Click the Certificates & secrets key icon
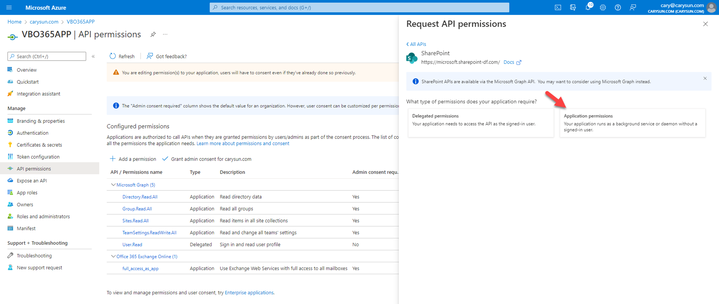The width and height of the screenshot is (719, 304). click(10, 145)
